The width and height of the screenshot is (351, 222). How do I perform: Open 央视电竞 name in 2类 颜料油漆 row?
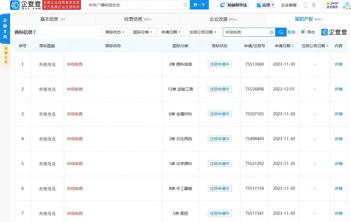75,64
